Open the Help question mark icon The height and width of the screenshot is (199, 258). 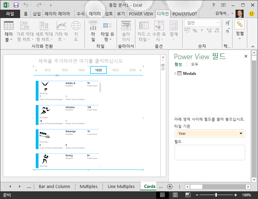click(213, 5)
